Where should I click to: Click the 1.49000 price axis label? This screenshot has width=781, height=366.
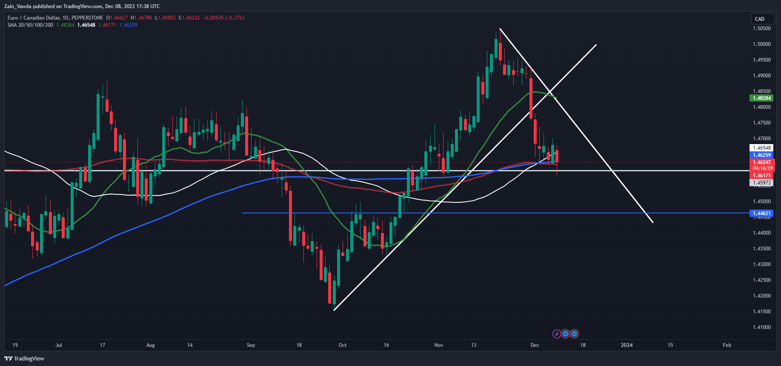[x=762, y=76]
